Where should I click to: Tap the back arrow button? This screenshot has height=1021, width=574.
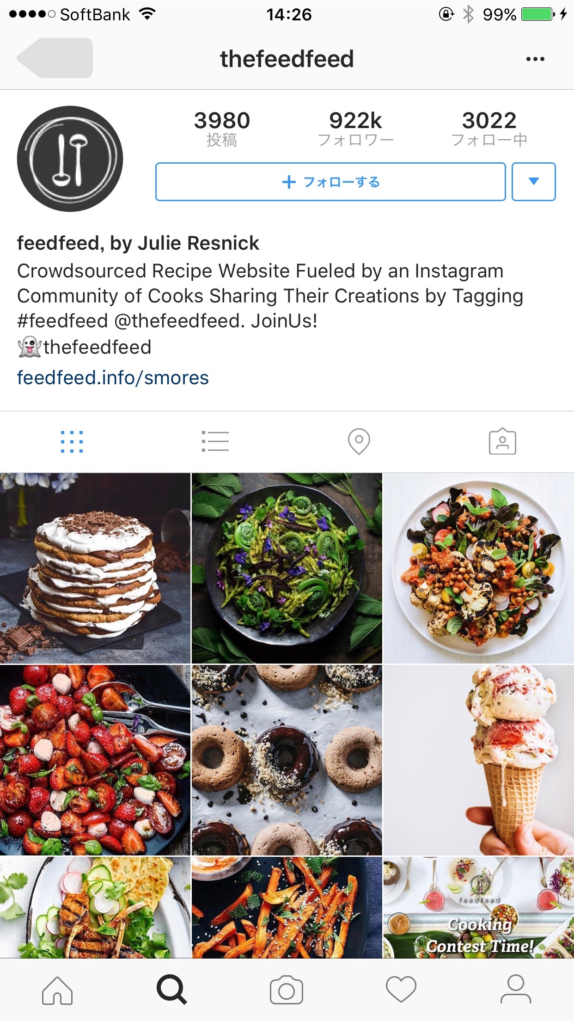coord(55,58)
